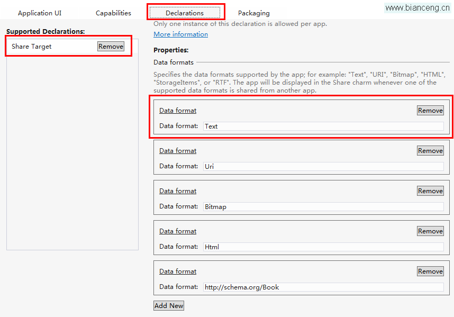Click the Data format heading above Text
The height and width of the screenshot is (317, 454).
[178, 110]
